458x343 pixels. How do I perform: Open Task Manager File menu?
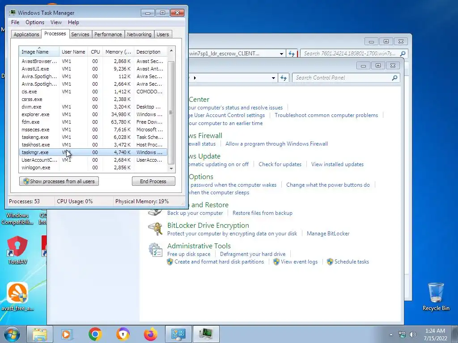[15, 22]
